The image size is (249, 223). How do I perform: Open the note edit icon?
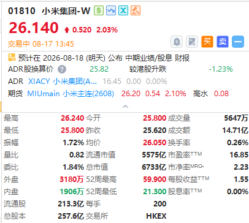click(192, 42)
